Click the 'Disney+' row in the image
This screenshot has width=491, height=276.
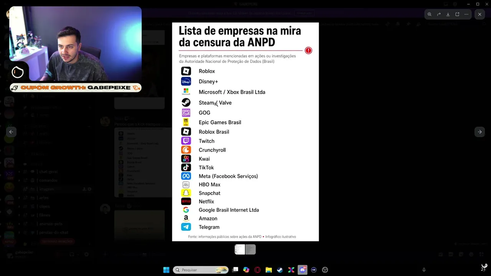click(208, 82)
